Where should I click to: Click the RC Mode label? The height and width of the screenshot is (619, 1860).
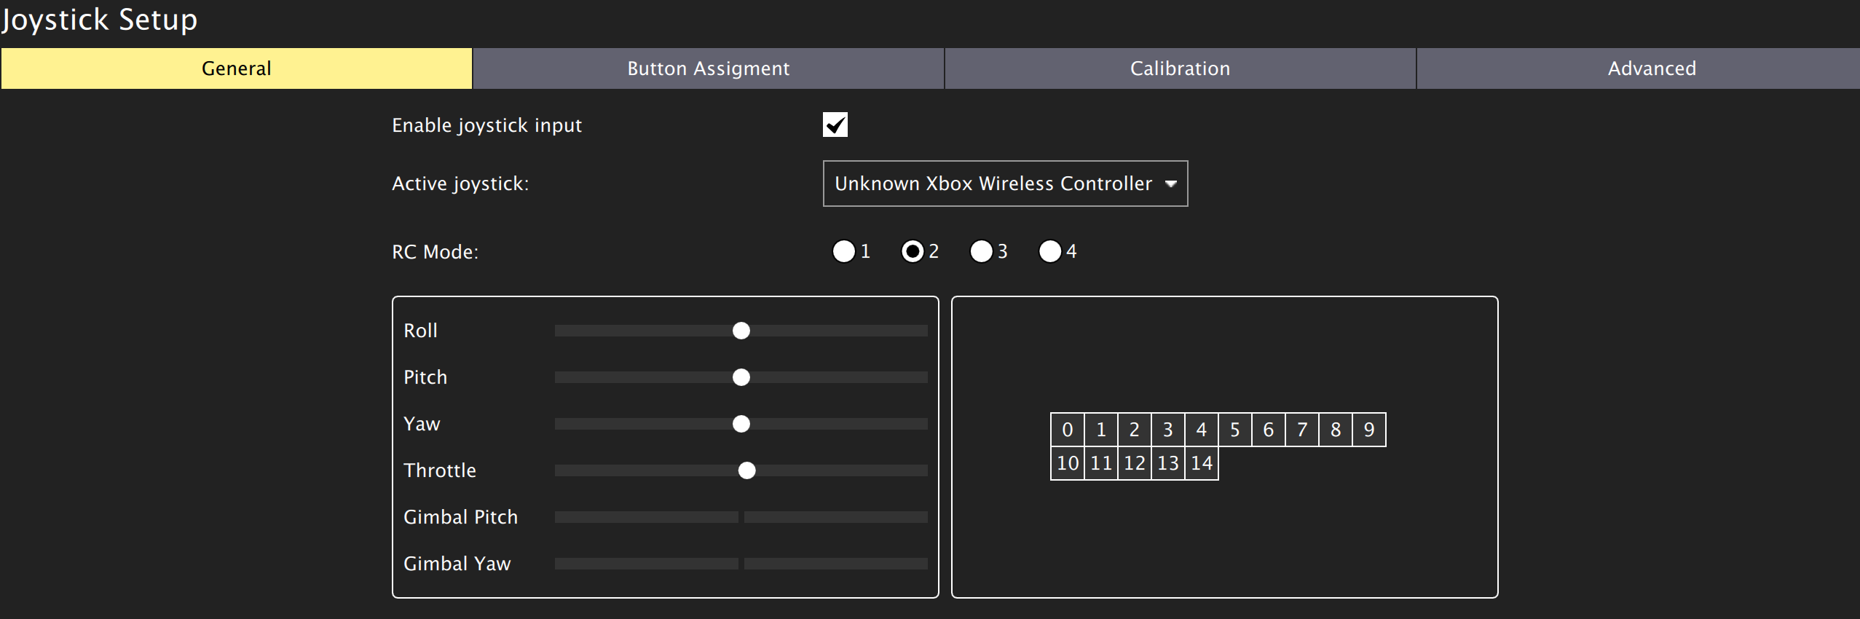point(436,252)
